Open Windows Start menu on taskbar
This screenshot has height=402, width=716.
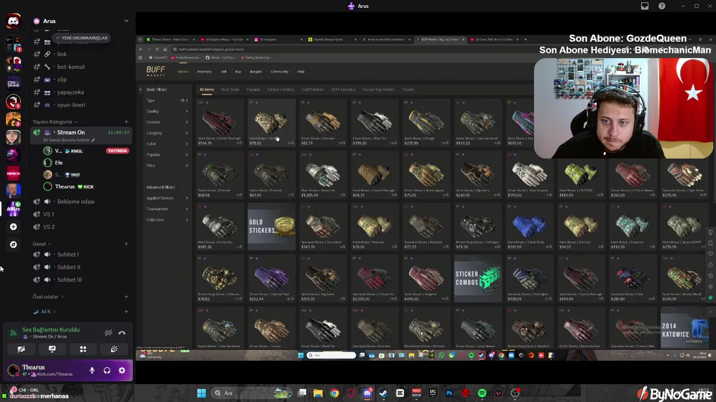[201, 393]
